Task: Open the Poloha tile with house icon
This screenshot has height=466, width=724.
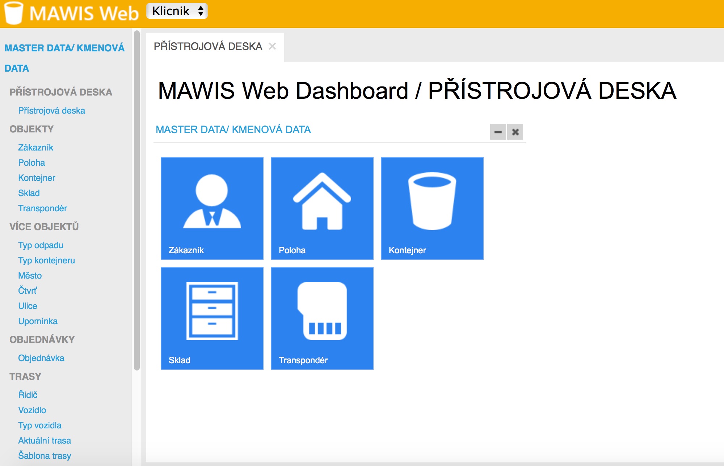Action: [322, 208]
